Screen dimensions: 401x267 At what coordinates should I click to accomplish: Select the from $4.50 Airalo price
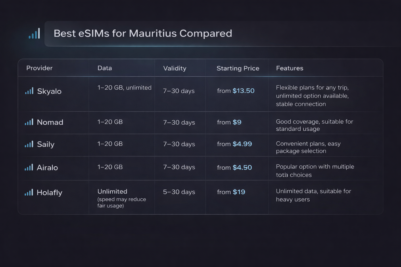pyautogui.click(x=234, y=167)
